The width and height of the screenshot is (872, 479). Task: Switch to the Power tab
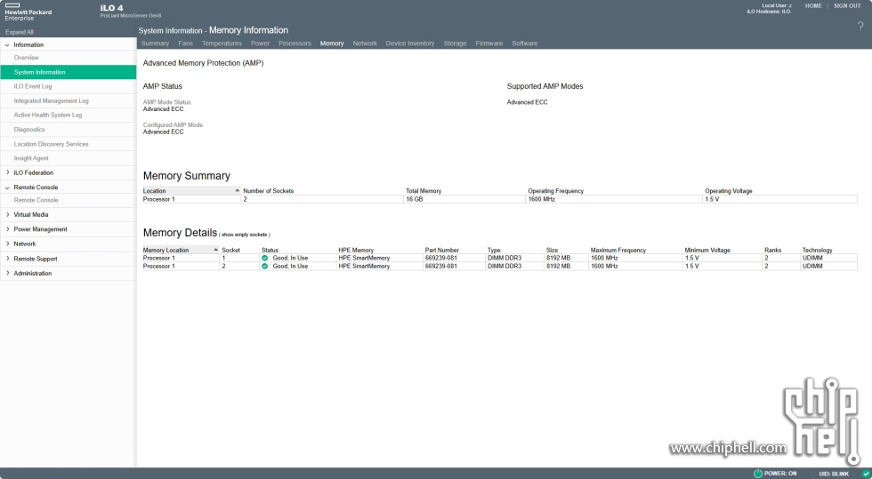[260, 44]
